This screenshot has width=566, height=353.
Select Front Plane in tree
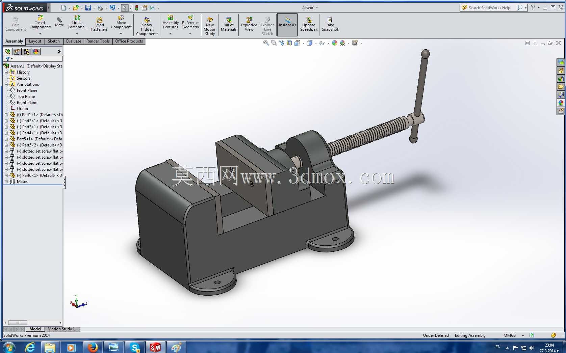(x=27, y=90)
